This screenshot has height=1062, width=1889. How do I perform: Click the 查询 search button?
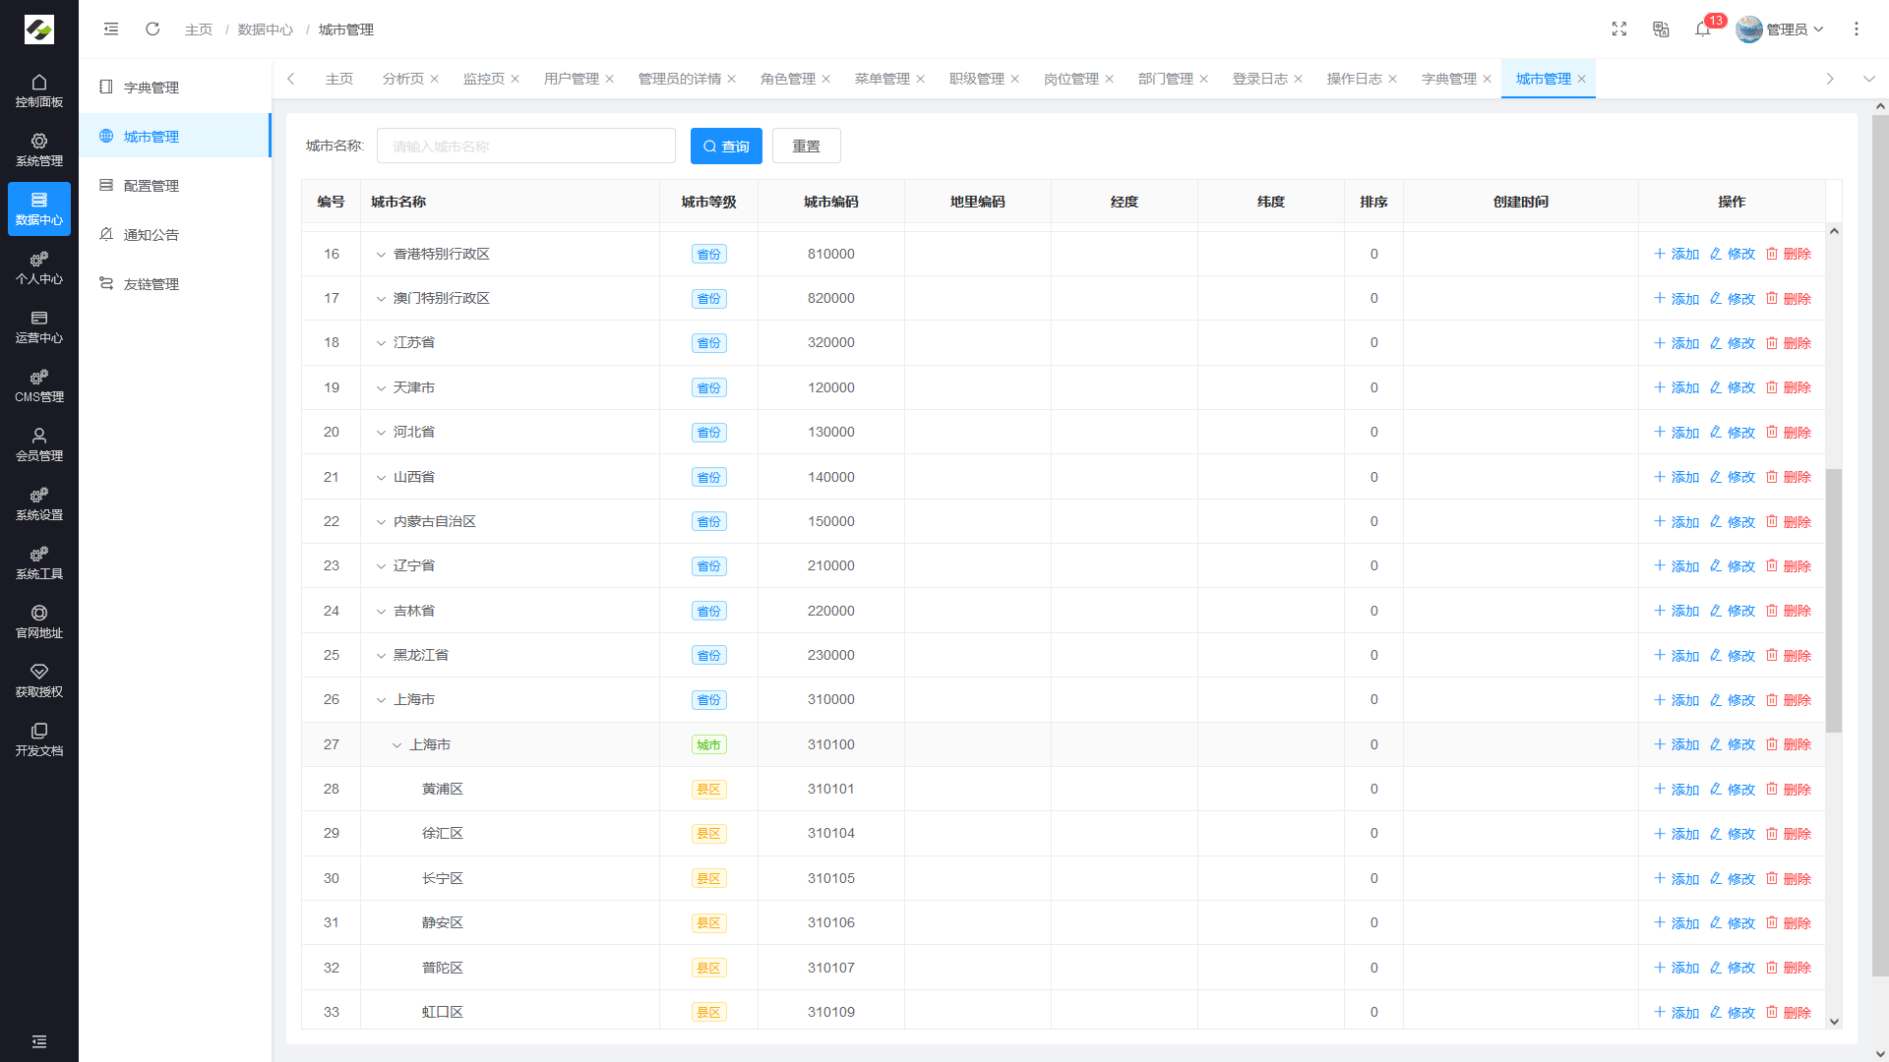pos(726,147)
